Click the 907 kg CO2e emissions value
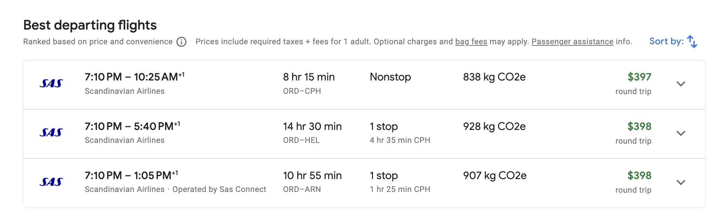727x223 pixels. (495, 176)
